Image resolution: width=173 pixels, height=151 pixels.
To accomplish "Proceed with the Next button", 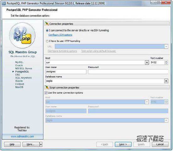I will (123, 144).
